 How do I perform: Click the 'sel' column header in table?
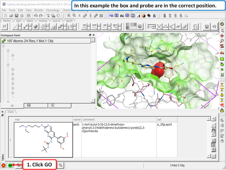pyautogui.click(x=159, y=119)
